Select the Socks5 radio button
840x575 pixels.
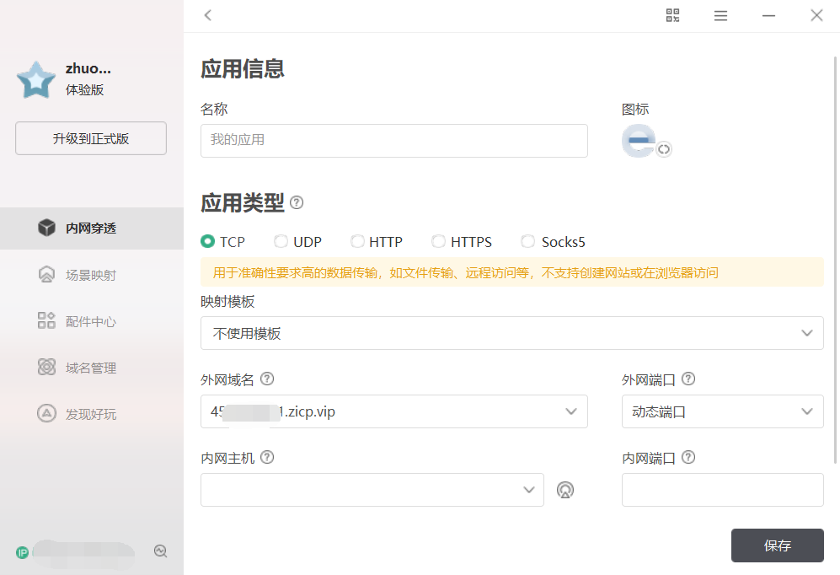pos(527,242)
